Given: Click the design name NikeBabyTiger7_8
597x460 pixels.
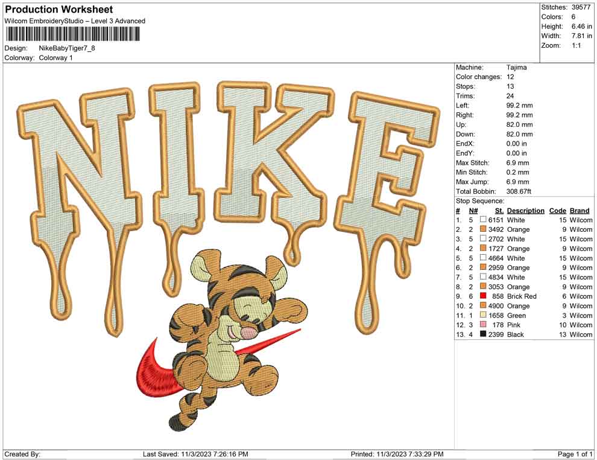Looking at the screenshot, I should [x=67, y=48].
